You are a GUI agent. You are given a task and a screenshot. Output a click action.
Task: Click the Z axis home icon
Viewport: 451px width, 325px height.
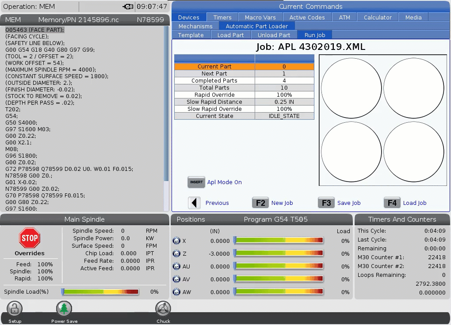click(176, 253)
